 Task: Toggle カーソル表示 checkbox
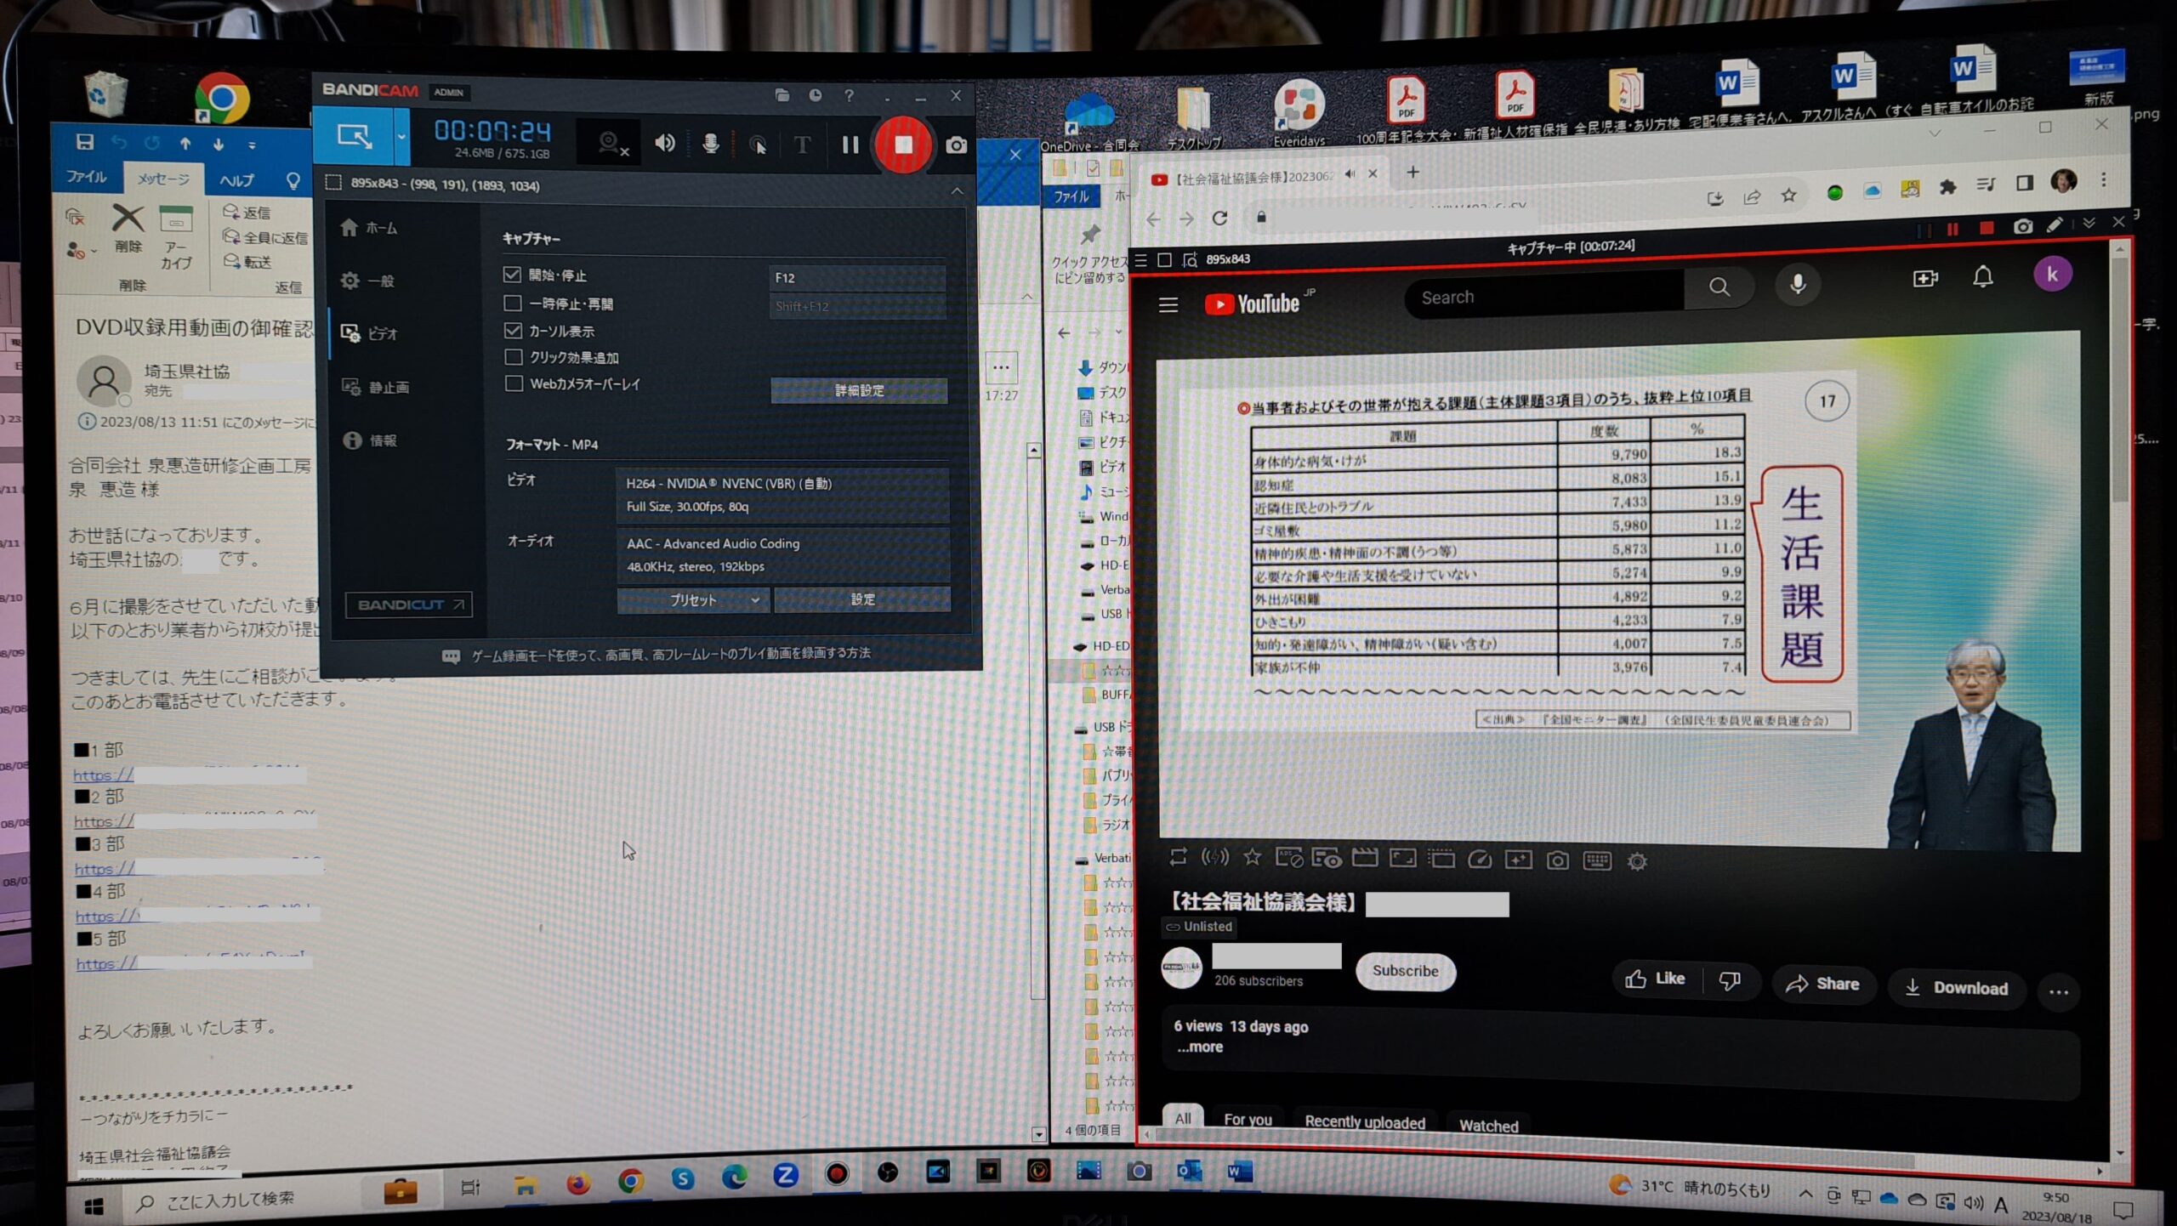pos(513,330)
